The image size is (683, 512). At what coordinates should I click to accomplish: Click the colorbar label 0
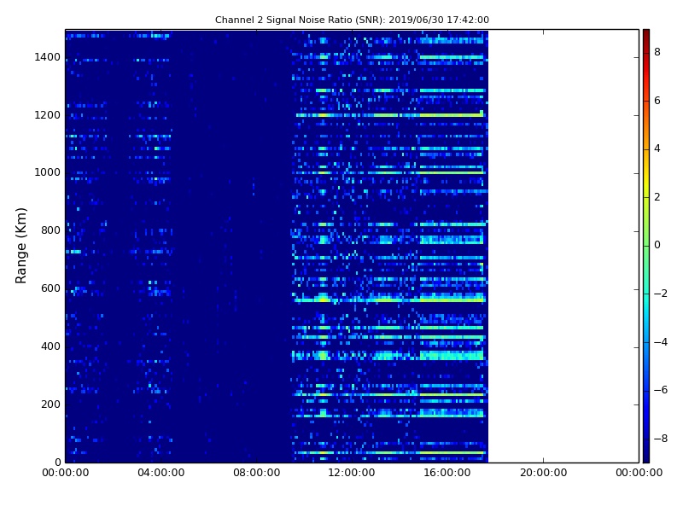[657, 245]
